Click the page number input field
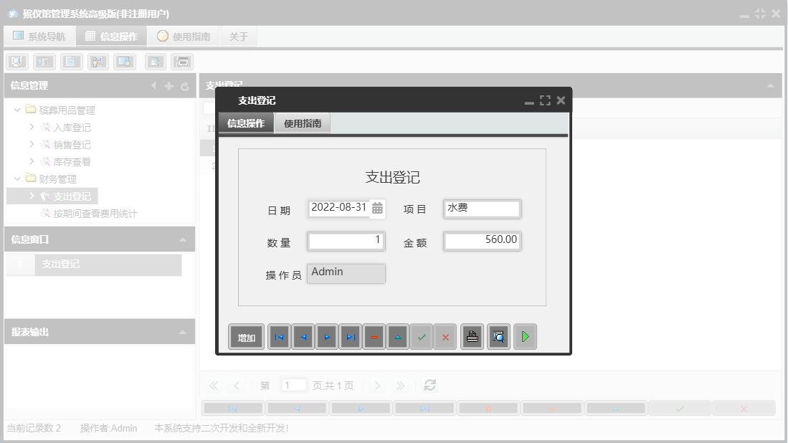This screenshot has width=788, height=443. pos(293,385)
